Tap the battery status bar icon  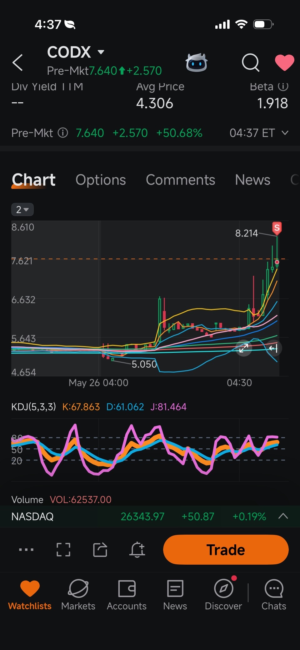click(264, 24)
